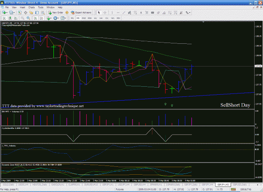
Task: Open the View menu
Action: click(x=14, y=8)
